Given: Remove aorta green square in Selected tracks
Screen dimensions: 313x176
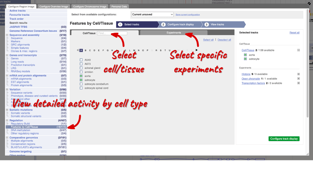Looking at the screenshot, I should pyautogui.click(x=245, y=55).
